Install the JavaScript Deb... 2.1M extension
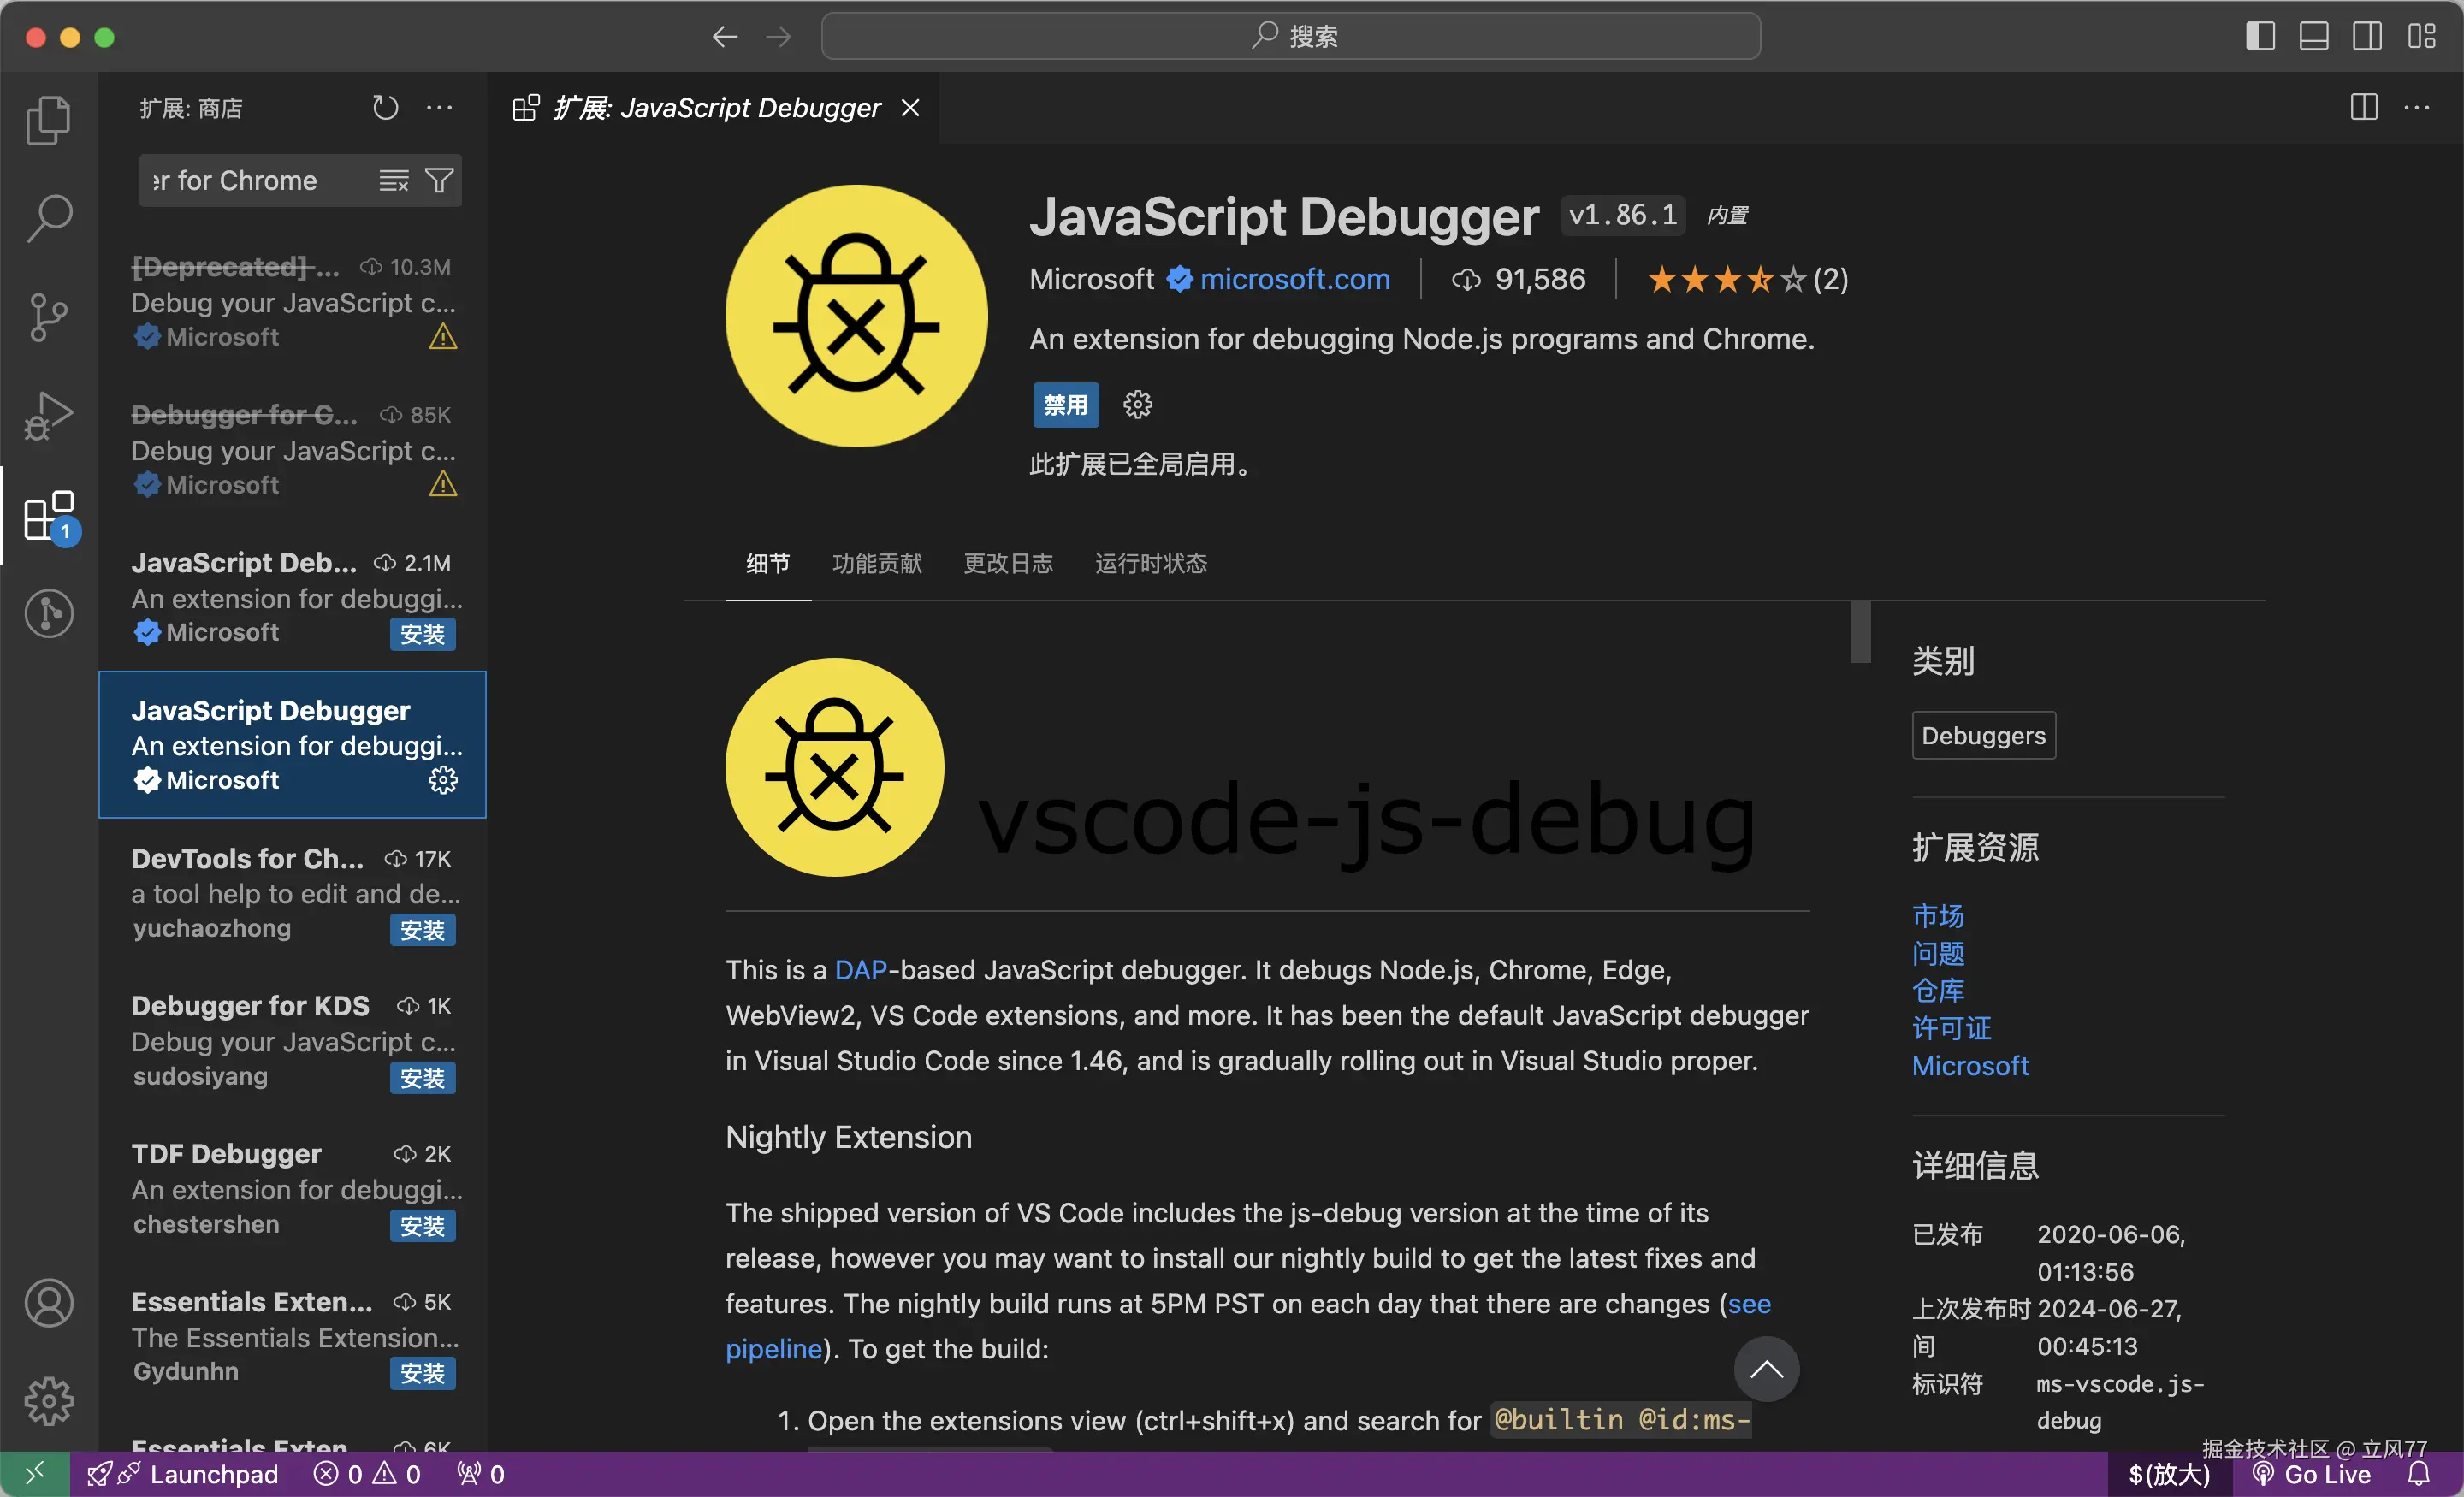Image resolution: width=2464 pixels, height=1497 pixels. (x=422, y=634)
